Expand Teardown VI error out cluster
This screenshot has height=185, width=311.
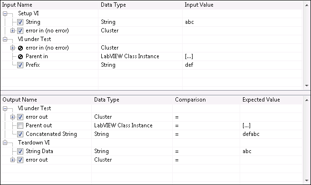coord(12,160)
